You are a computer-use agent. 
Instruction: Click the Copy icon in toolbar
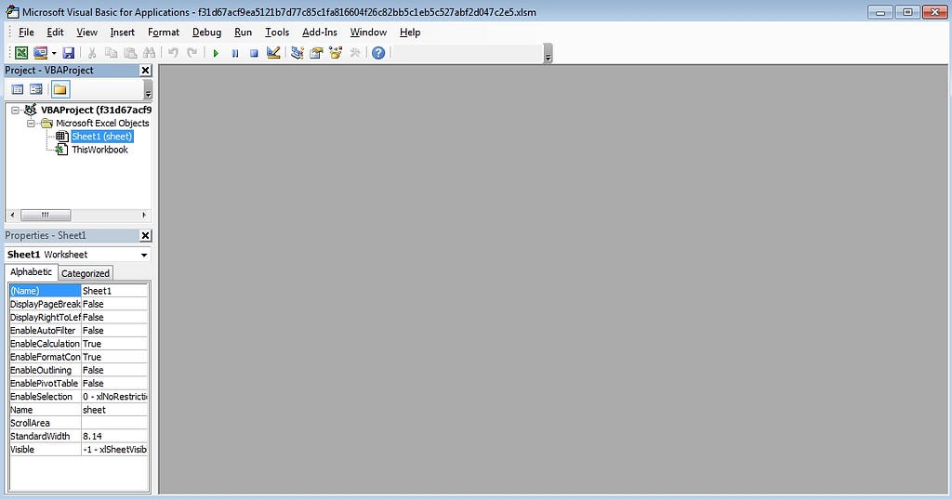coord(112,53)
